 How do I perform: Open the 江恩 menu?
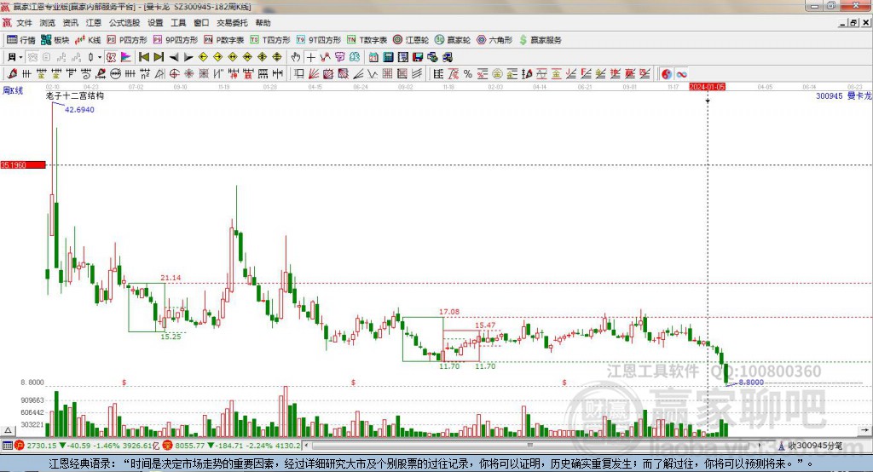pos(94,23)
